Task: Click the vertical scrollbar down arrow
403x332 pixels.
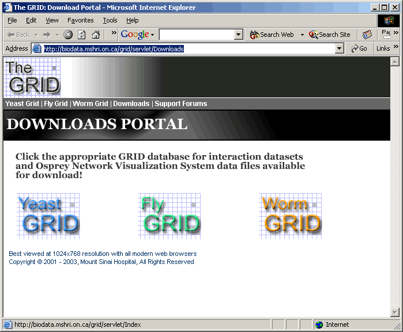Action: point(395,312)
